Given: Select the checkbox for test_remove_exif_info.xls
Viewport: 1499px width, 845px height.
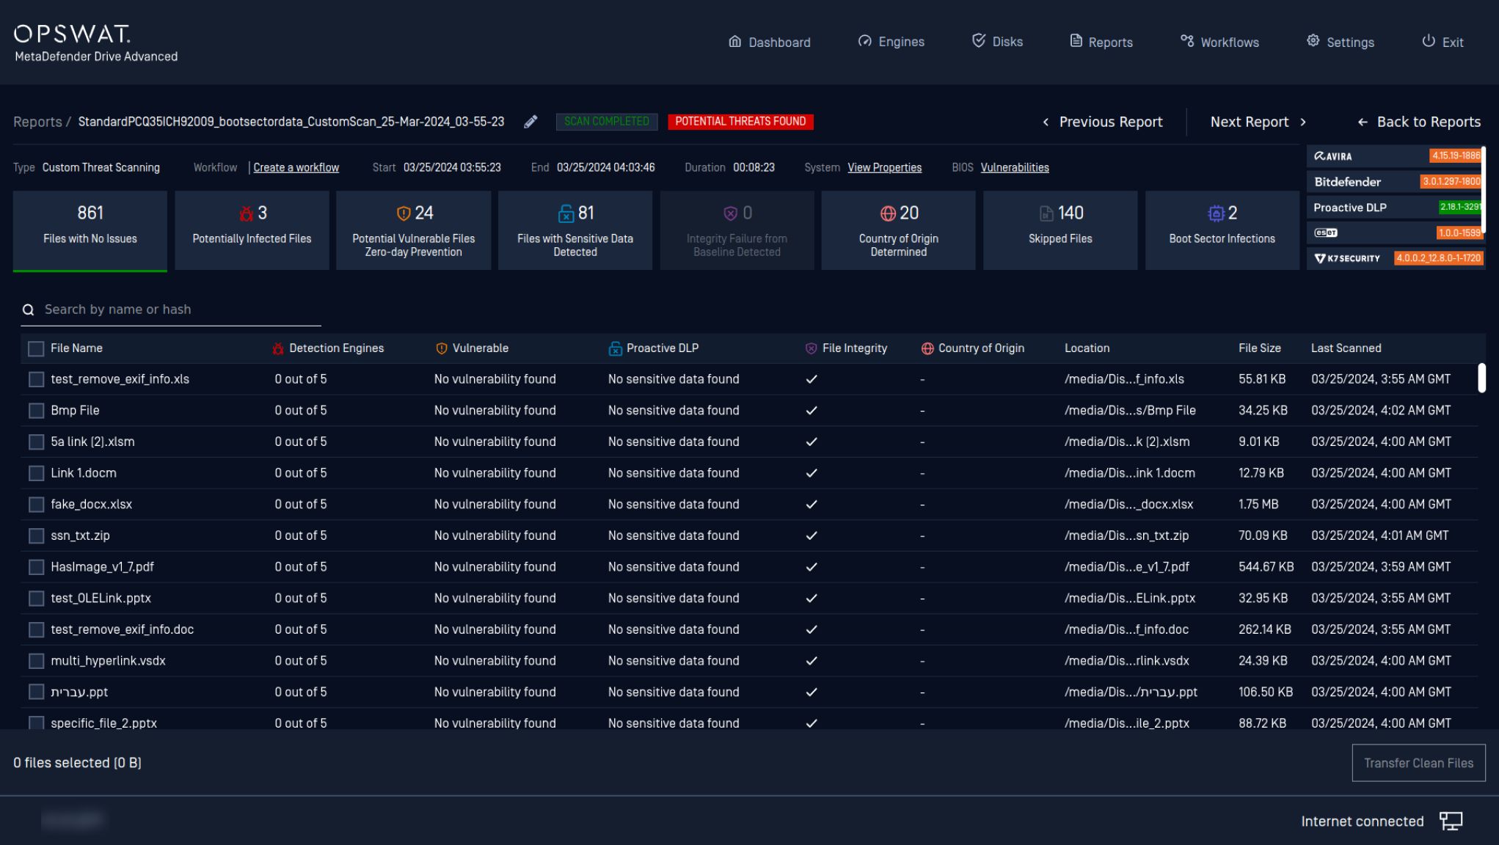Looking at the screenshot, I should (36, 379).
